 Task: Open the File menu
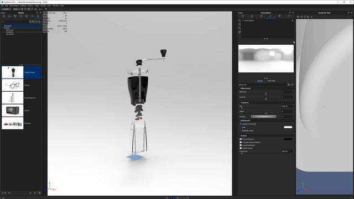(x=2, y=6)
